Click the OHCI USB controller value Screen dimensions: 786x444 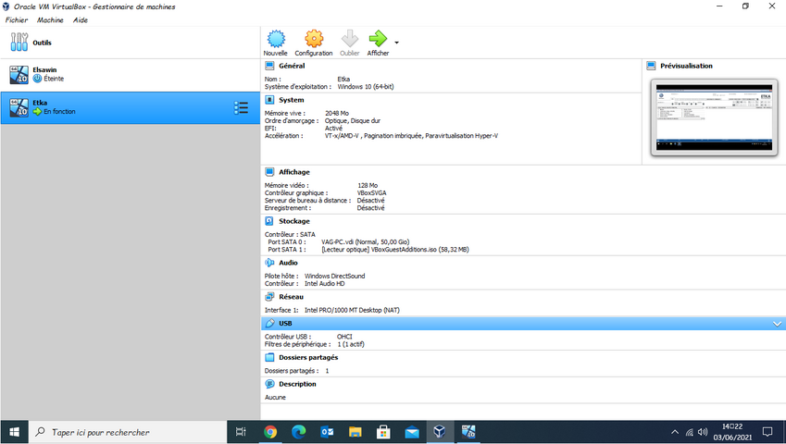[344, 337]
